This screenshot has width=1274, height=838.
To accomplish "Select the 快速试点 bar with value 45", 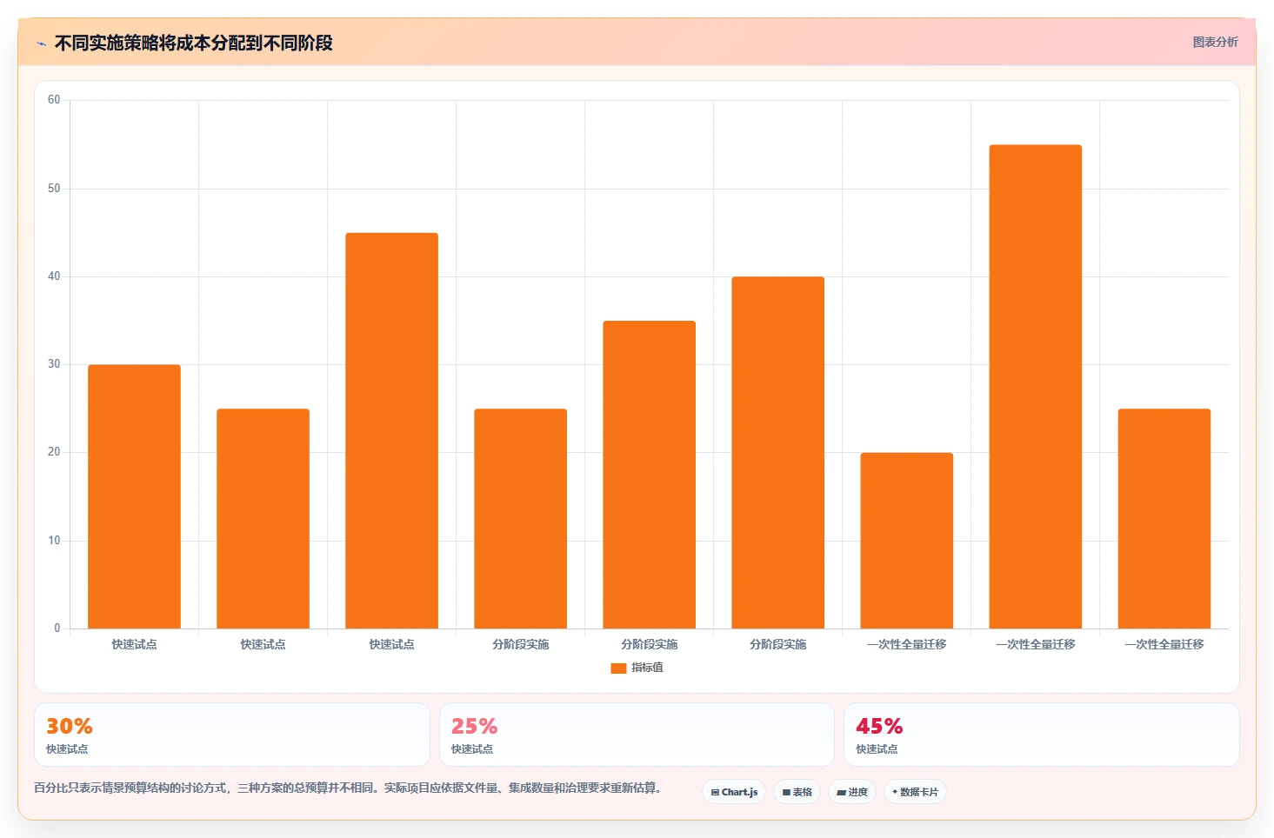I will pyautogui.click(x=391, y=430).
